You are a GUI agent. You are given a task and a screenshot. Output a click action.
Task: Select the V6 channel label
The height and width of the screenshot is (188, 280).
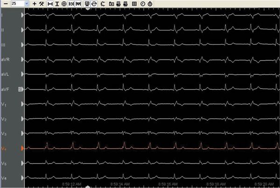[x=4, y=178]
